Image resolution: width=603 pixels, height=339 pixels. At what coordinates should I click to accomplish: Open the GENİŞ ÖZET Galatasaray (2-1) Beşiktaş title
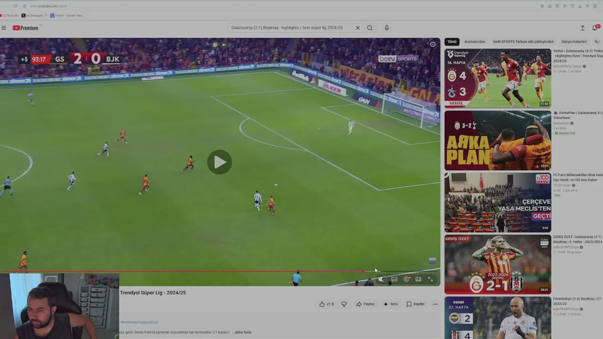pyautogui.click(x=578, y=239)
